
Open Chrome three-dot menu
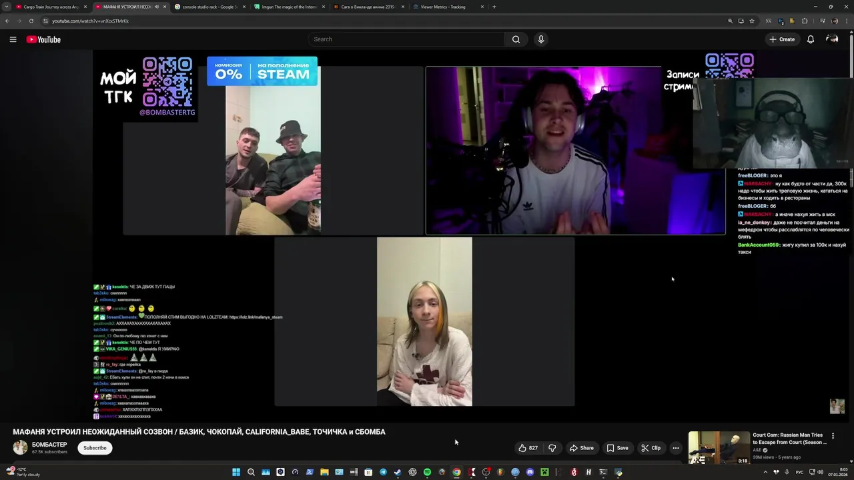(x=847, y=21)
